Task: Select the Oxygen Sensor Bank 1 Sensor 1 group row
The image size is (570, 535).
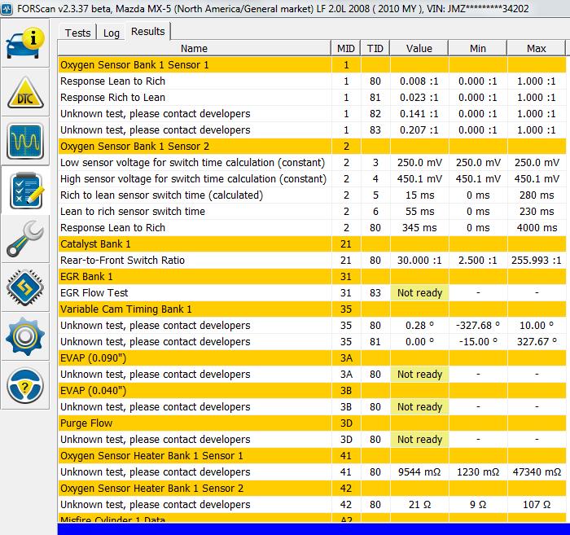Action: pyautogui.click(x=312, y=65)
